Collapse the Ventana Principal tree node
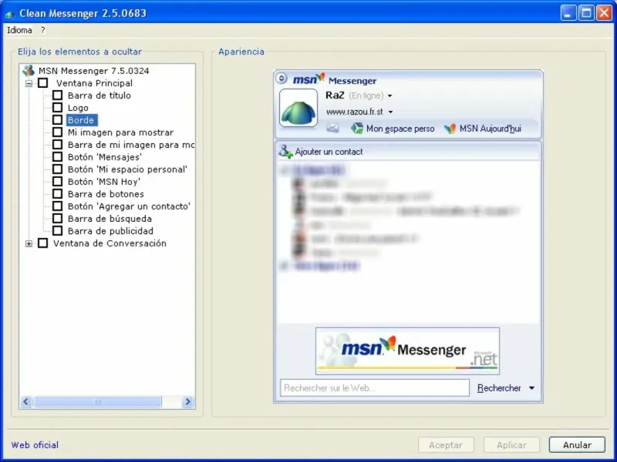Viewport: 617px width, 462px height. (x=29, y=83)
